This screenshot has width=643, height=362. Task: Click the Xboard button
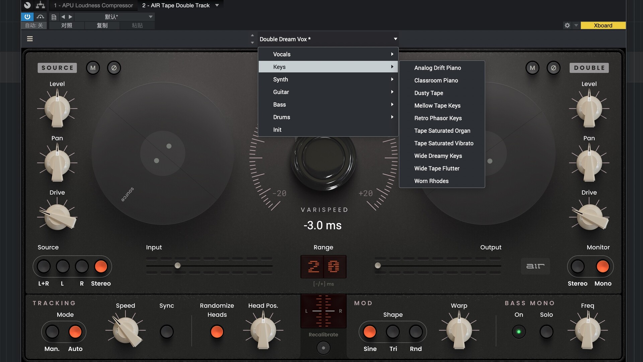[603, 25]
